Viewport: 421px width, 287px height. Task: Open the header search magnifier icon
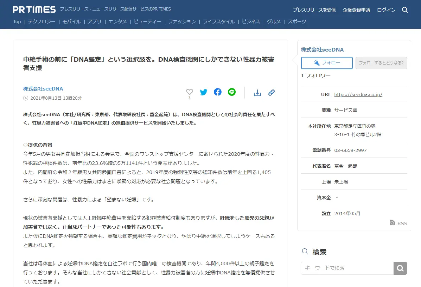[405, 10]
